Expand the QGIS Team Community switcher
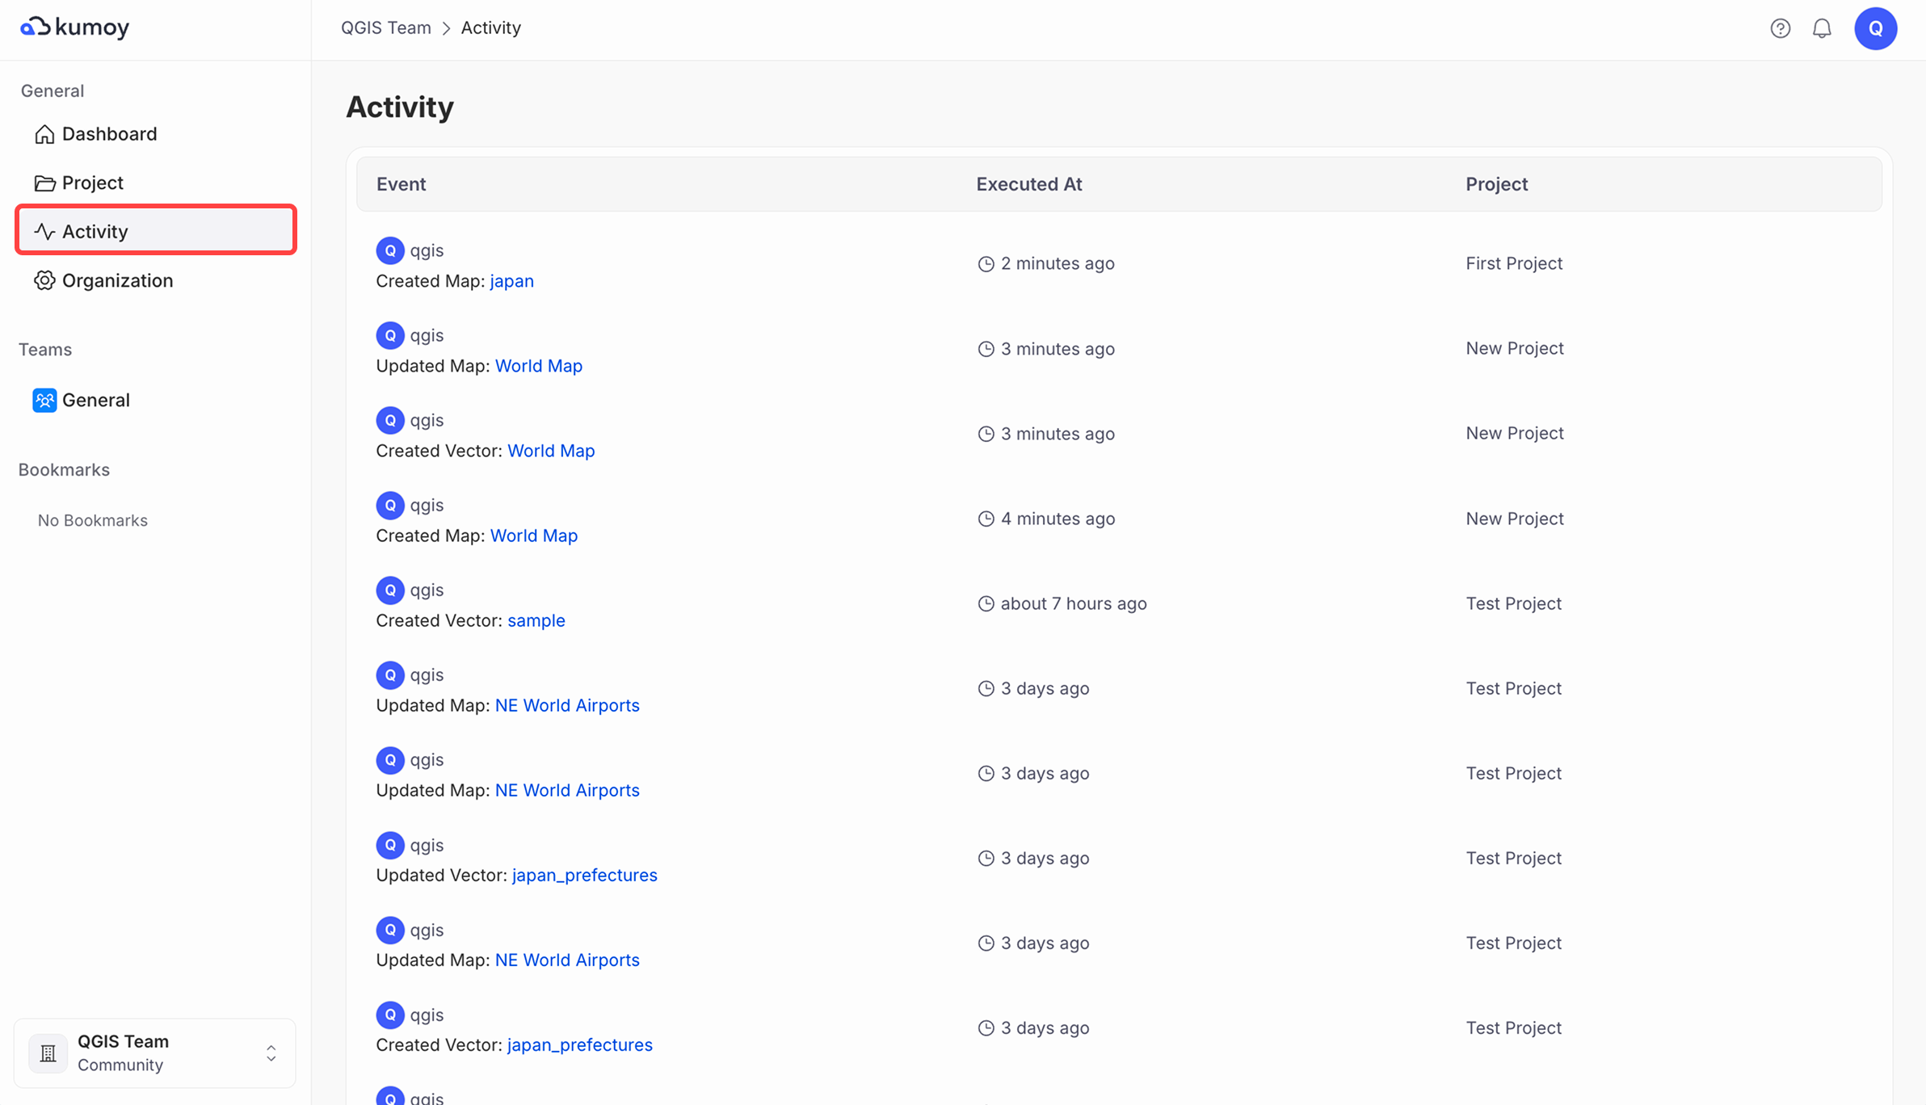 pyautogui.click(x=271, y=1052)
